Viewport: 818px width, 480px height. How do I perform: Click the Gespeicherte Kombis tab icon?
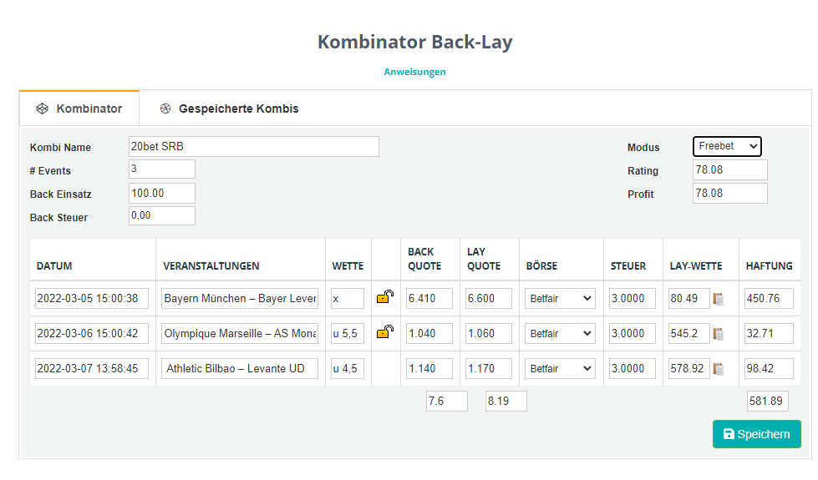click(165, 109)
